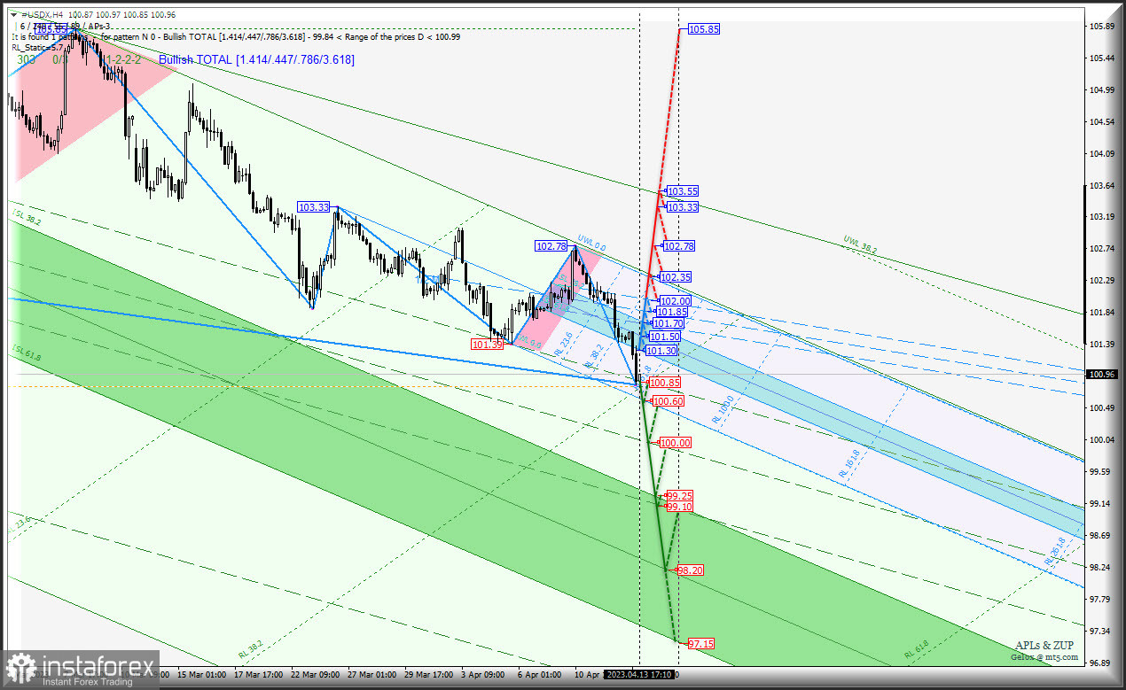1126x690 pixels.
Task: Click the highlighted '2023.04.13 17:10' time marker
Action: pos(638,675)
